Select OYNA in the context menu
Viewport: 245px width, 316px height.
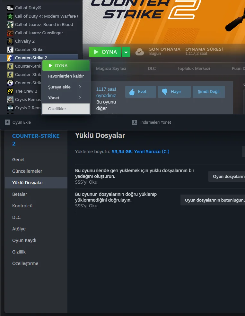click(x=66, y=65)
